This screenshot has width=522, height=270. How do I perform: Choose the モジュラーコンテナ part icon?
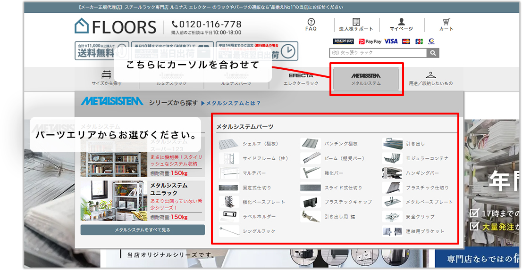392,158
